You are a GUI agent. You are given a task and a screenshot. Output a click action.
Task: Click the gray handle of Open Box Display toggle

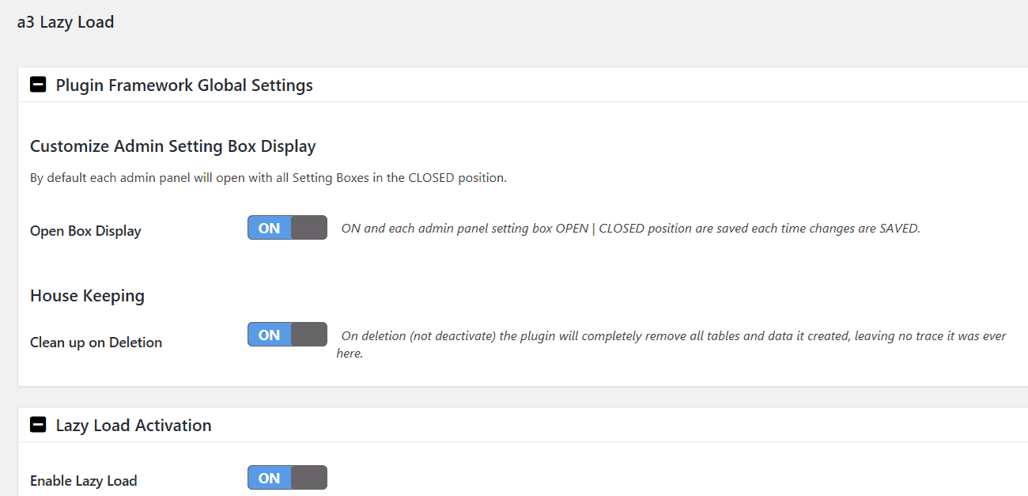308,228
